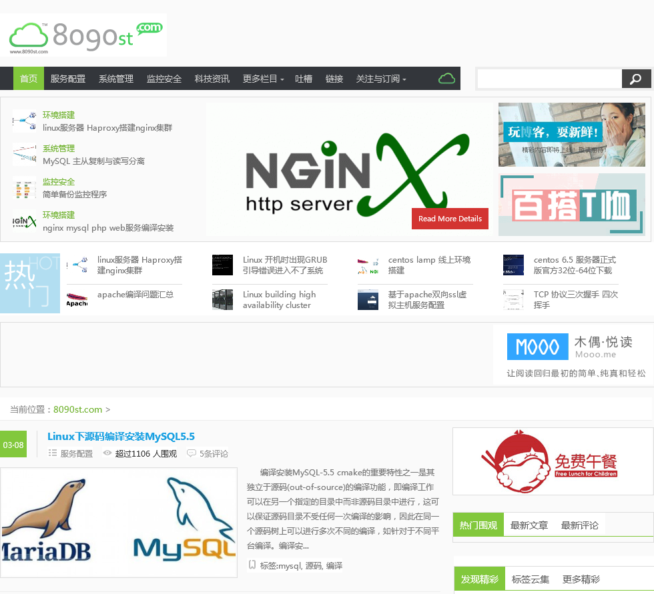Open the 科技资讯 menu item

click(x=212, y=79)
